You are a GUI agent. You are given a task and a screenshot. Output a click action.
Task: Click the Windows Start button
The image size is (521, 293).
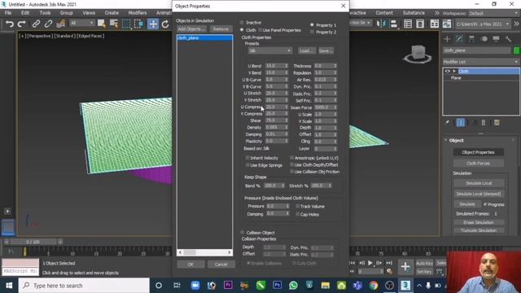click(x=9, y=286)
